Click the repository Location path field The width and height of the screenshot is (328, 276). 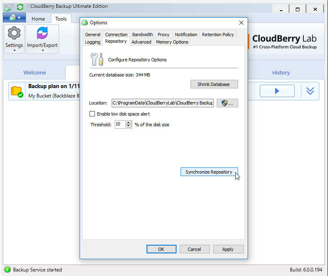coord(163,103)
